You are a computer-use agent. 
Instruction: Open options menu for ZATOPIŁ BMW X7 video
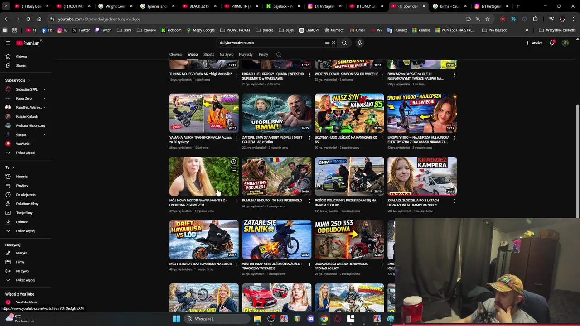click(x=309, y=138)
